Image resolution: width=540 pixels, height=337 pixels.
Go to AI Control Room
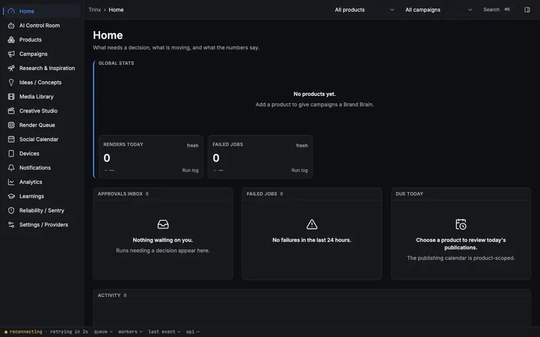42,26
